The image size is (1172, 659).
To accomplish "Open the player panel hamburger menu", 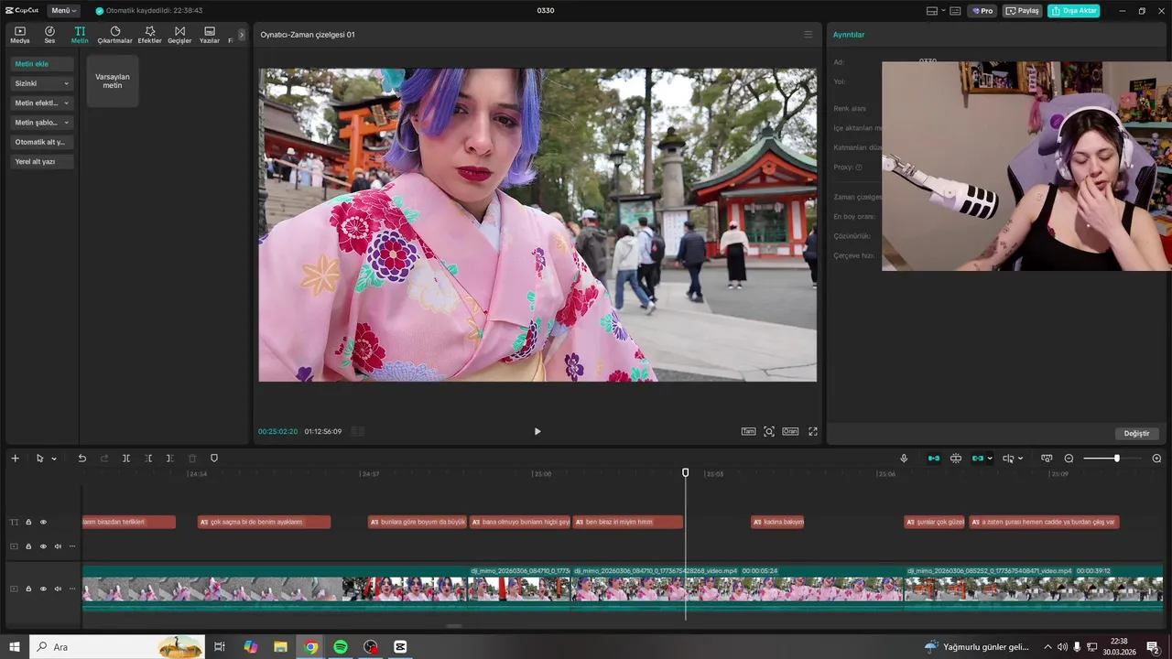I will [x=808, y=35].
